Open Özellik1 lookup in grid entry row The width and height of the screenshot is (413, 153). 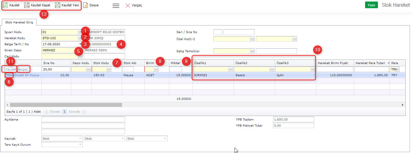(231, 69)
